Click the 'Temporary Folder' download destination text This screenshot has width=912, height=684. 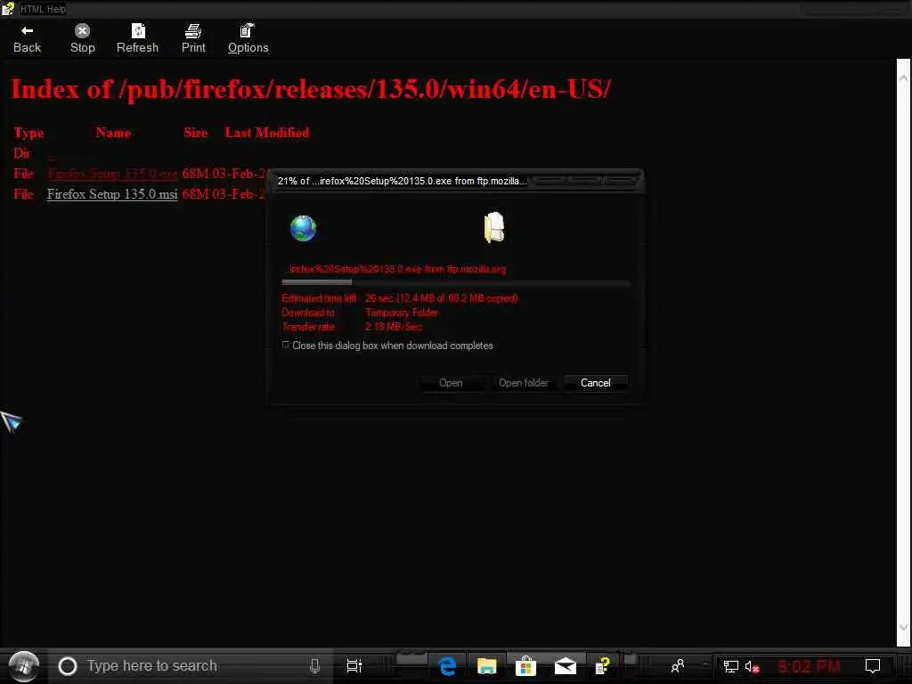402,313
